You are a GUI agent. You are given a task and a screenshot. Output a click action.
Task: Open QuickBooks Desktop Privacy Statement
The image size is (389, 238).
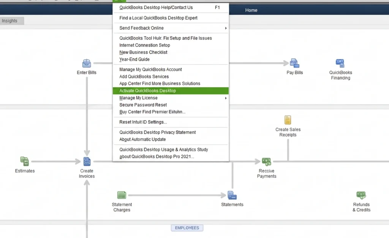171,132
